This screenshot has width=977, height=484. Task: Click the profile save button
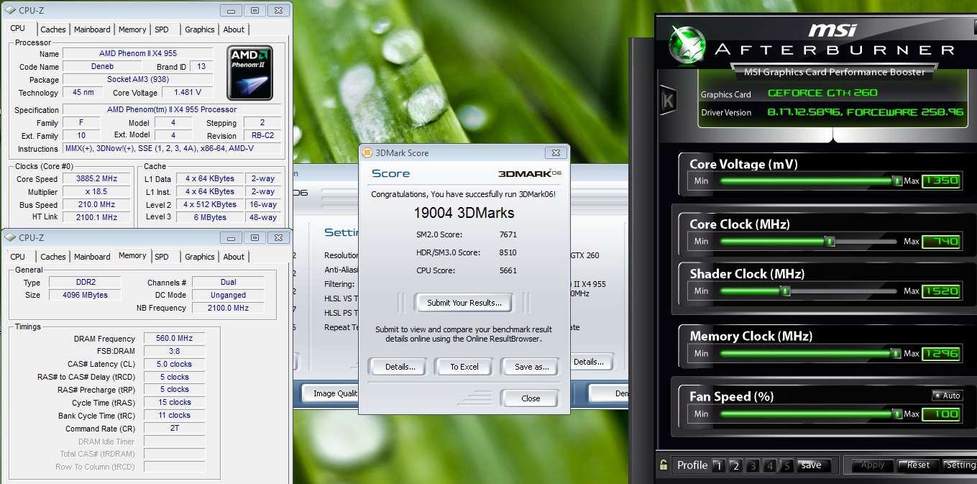click(814, 465)
